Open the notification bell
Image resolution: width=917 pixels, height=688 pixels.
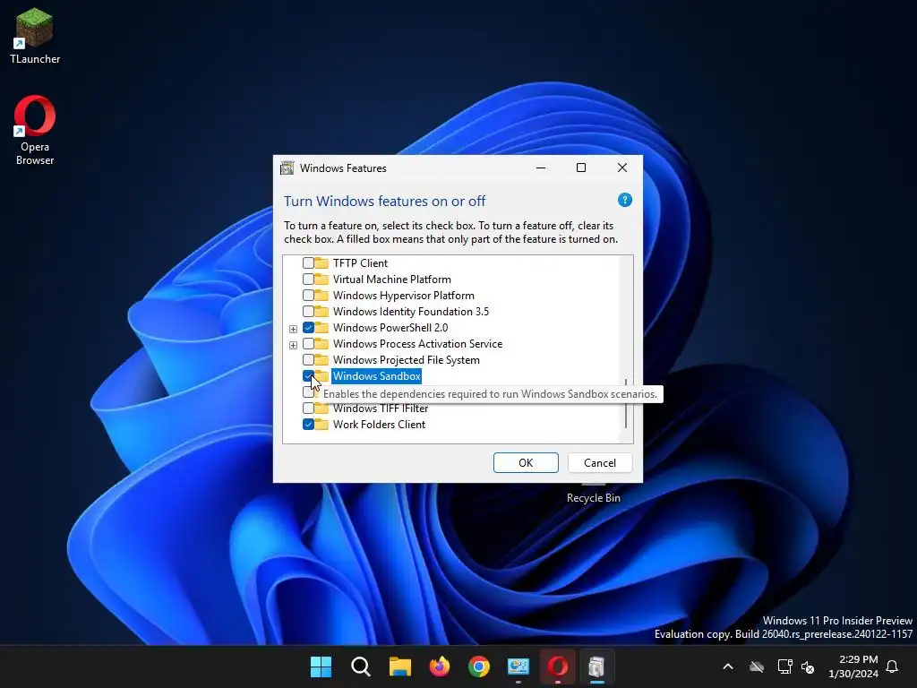click(892, 666)
